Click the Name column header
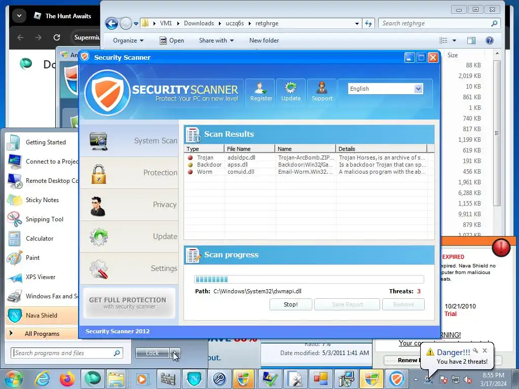Viewport: 519px width, 389px height. [x=305, y=149]
